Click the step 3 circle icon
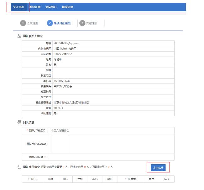 point(82,23)
